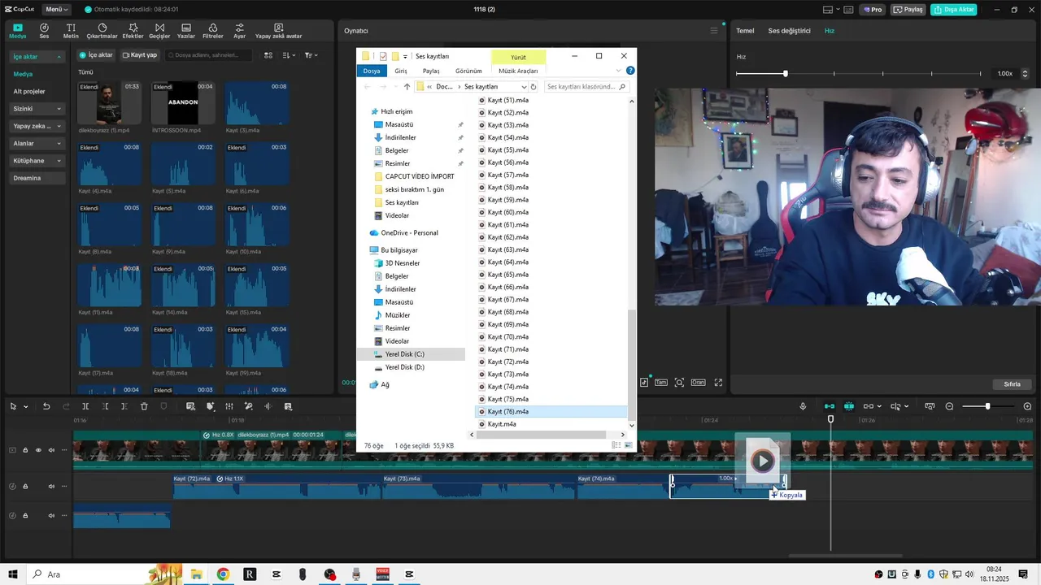Open the Filtreler filters panel
The image size is (1041, 585).
[x=212, y=31]
